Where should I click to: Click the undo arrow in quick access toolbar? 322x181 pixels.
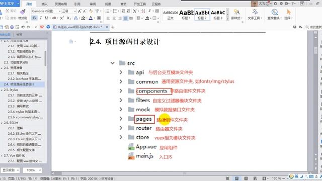[23, 27]
